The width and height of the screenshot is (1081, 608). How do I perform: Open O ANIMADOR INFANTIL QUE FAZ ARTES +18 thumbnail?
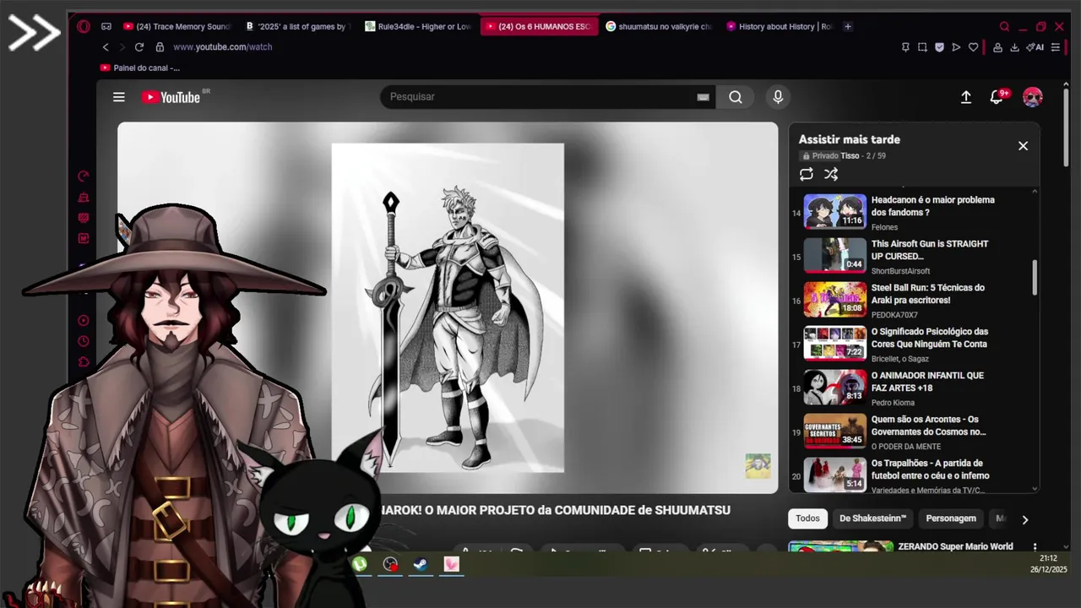pos(834,387)
